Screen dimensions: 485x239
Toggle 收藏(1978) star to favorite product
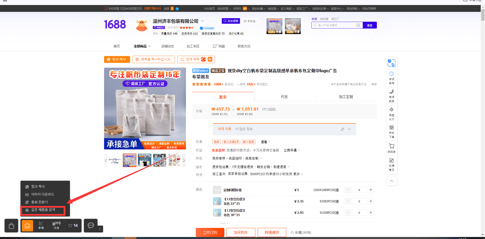tap(301, 232)
